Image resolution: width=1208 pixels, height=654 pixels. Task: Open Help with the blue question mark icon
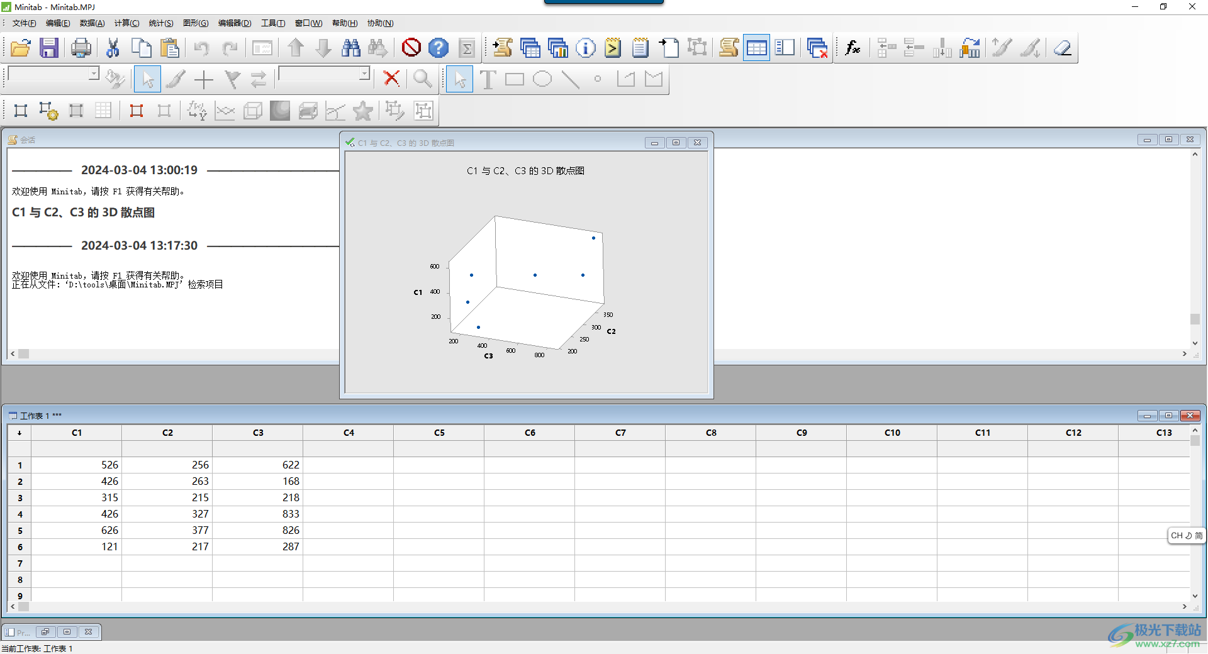[439, 48]
